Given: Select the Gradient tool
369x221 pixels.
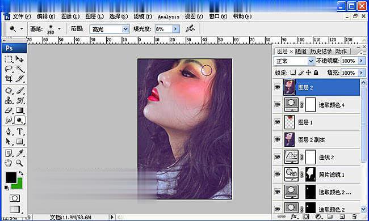Looking at the screenshot, I should (x=19, y=110).
